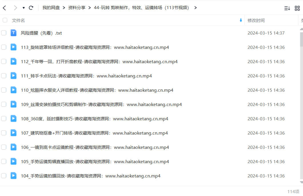
Task: Check the box for 风险提醒 txt file
Action: pos(4,33)
